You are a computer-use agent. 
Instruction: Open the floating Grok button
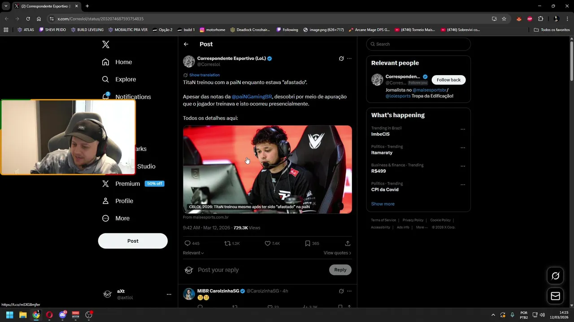[x=555, y=275]
